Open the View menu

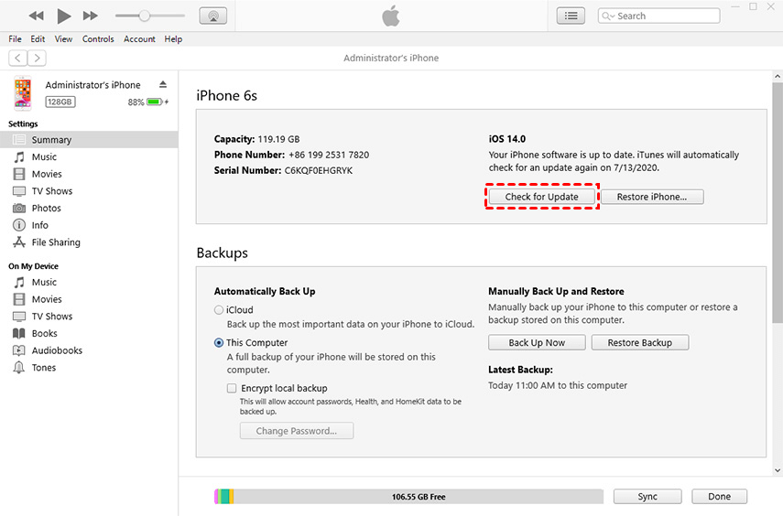click(x=63, y=39)
